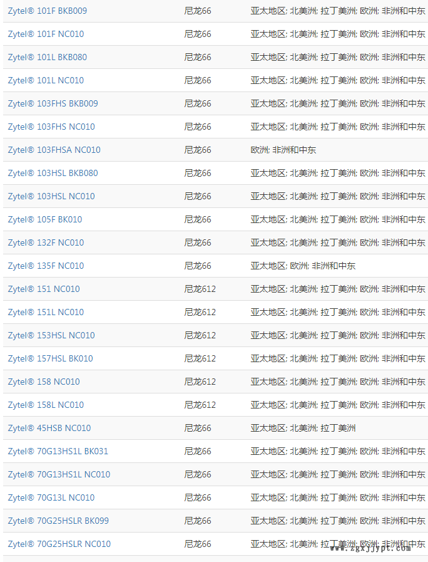The height and width of the screenshot is (562, 428).
Task: Open Zytel® 105F BK010 product
Action: coord(45,219)
